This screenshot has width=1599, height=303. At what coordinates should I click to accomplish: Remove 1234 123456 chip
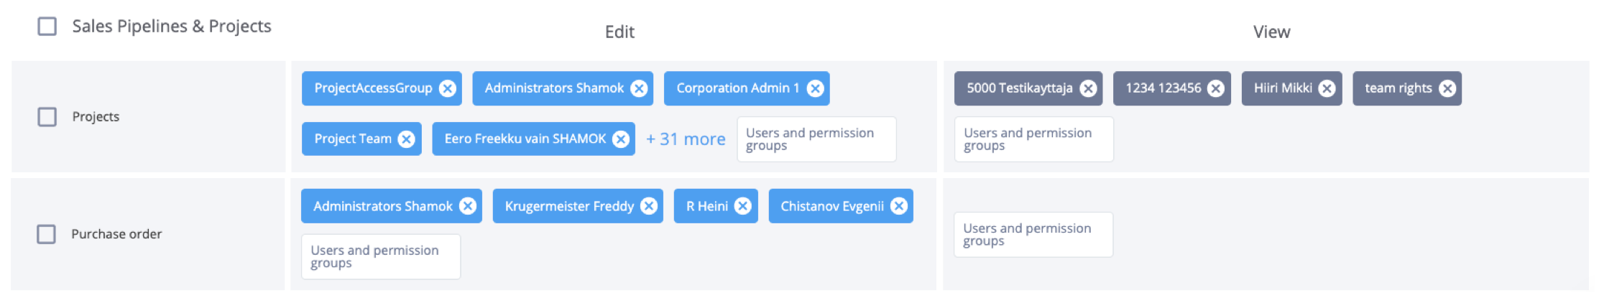tap(1216, 88)
